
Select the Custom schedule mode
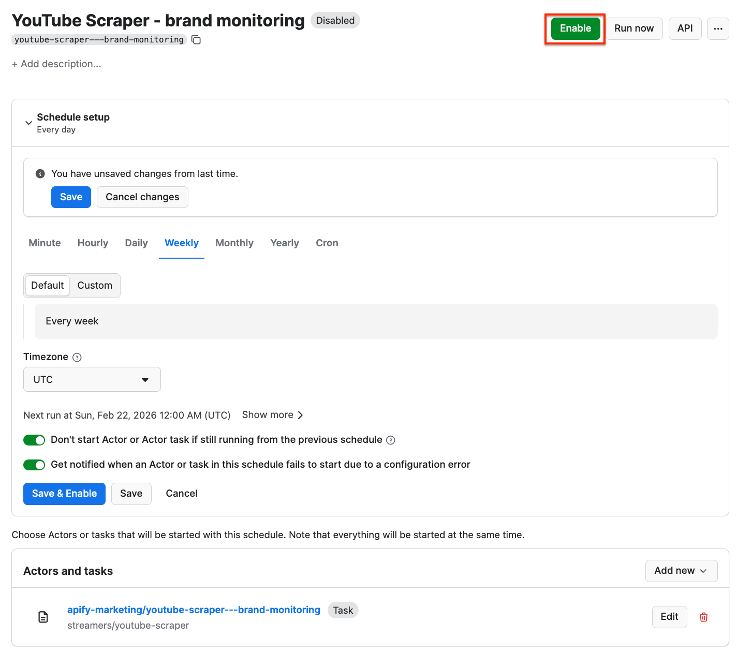[x=95, y=286]
